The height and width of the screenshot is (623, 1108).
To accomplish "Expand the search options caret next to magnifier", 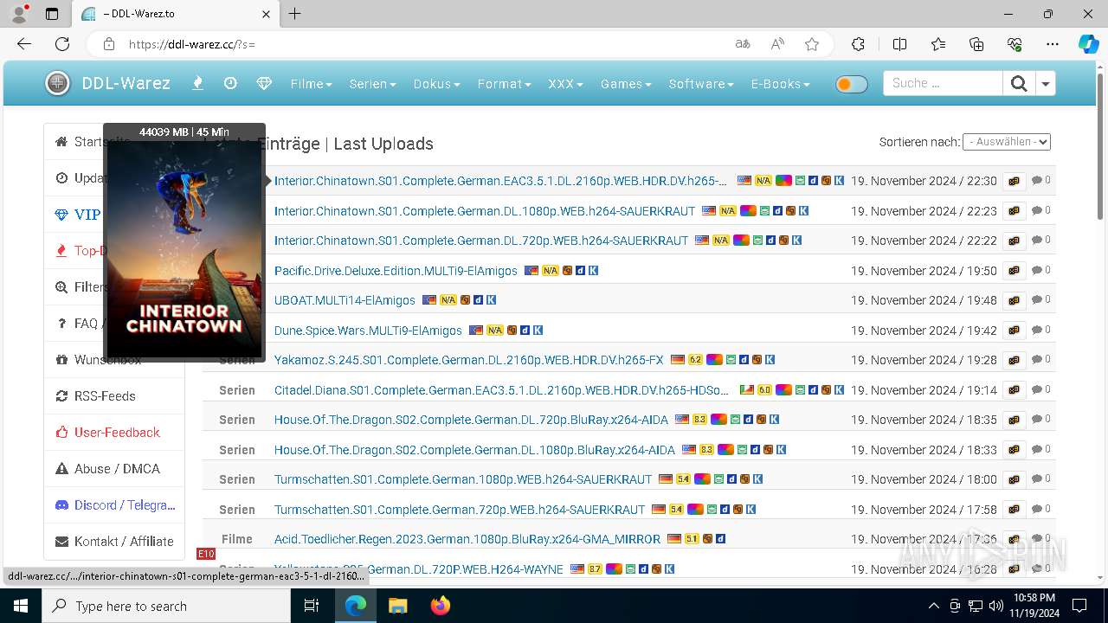I will pyautogui.click(x=1046, y=83).
